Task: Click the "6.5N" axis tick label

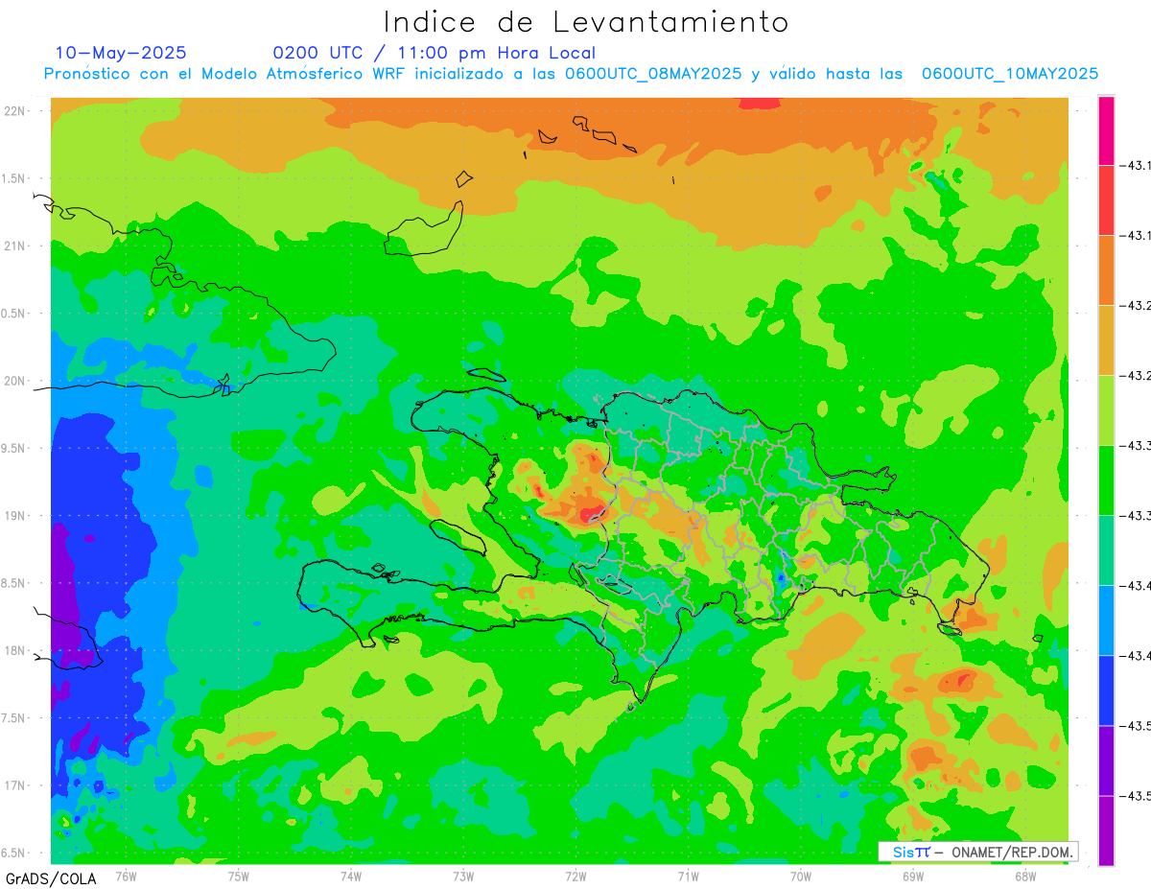Action: (x=14, y=853)
